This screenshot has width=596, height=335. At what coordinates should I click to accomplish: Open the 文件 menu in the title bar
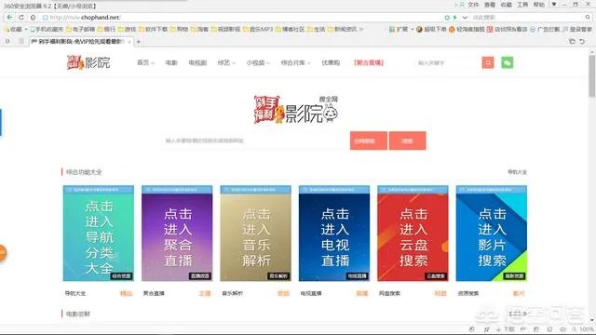[473, 5]
